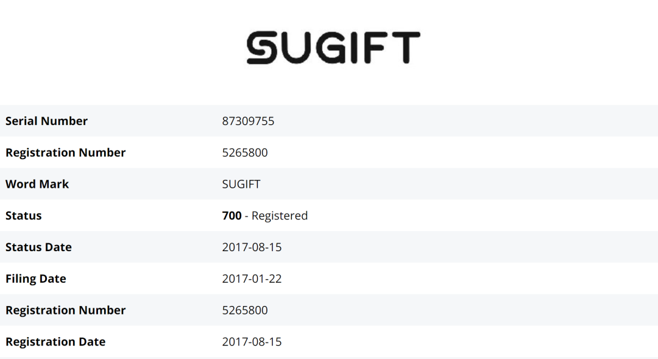
Task: Click the Registration Number label above Word Mark
Action: pyautogui.click(x=65, y=152)
